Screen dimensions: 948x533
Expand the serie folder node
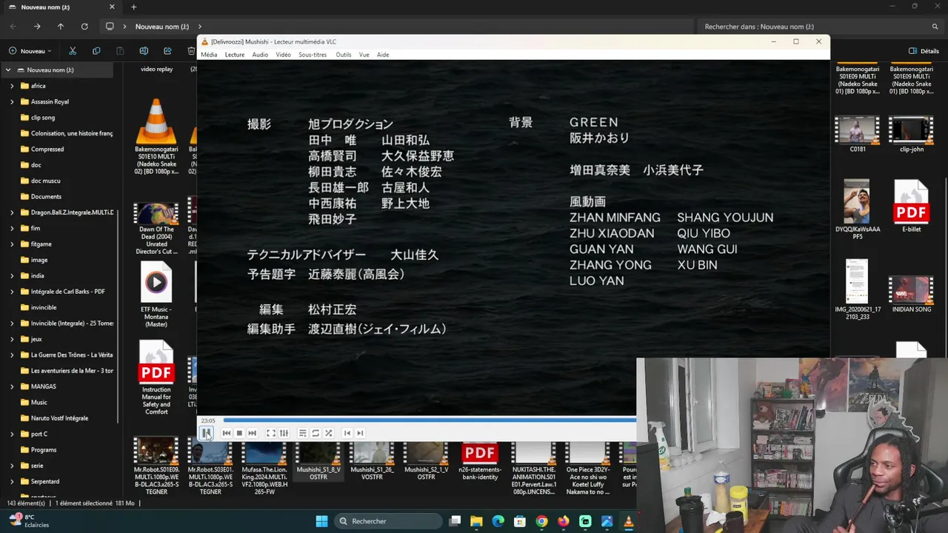point(12,466)
